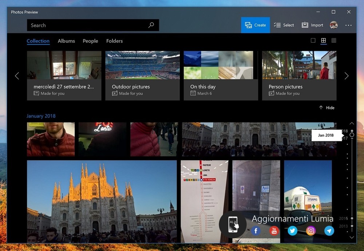The width and height of the screenshot is (364, 251).
Task: Click the timeline scroll down chevron
Action: click(352, 237)
